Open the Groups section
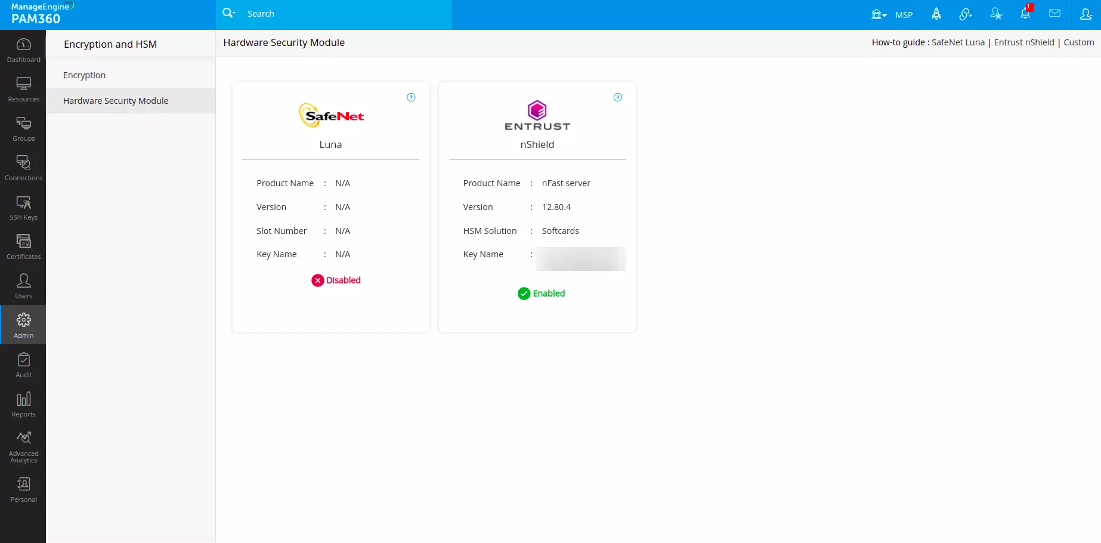The image size is (1101, 543). [23, 129]
